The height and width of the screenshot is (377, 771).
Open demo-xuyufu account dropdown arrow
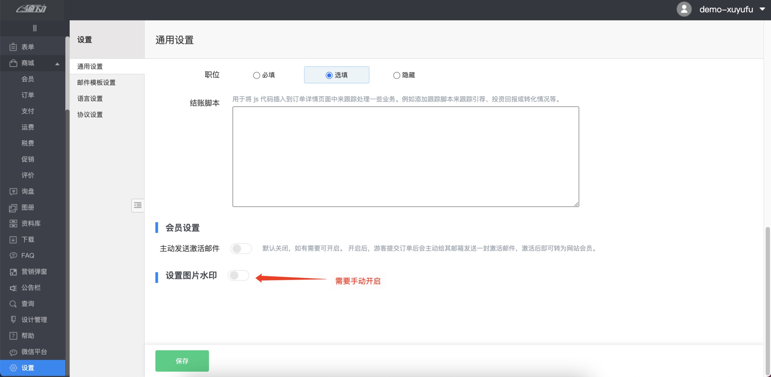pyautogui.click(x=762, y=9)
